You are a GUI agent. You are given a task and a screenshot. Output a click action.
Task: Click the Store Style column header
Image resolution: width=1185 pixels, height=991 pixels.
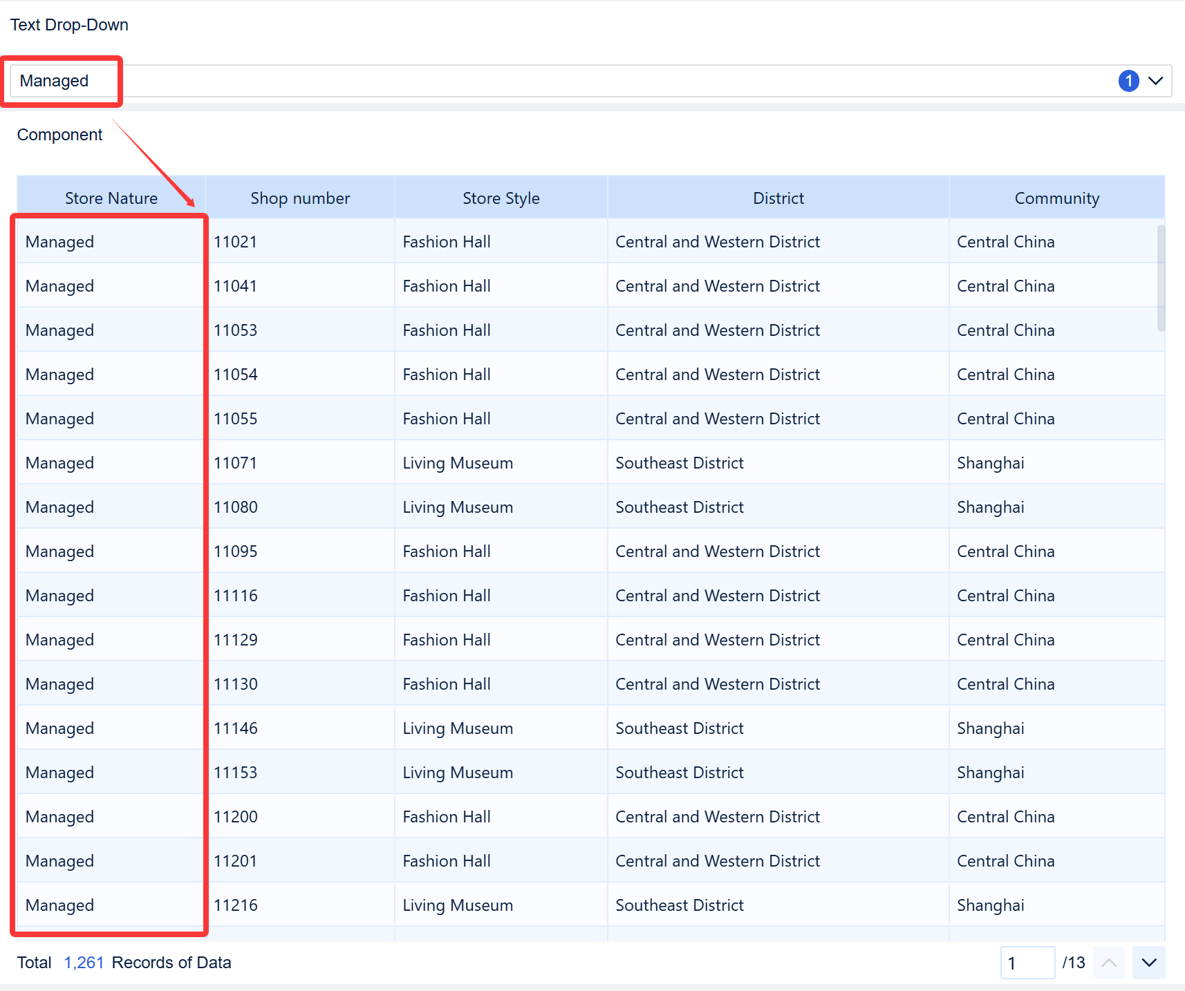[501, 198]
